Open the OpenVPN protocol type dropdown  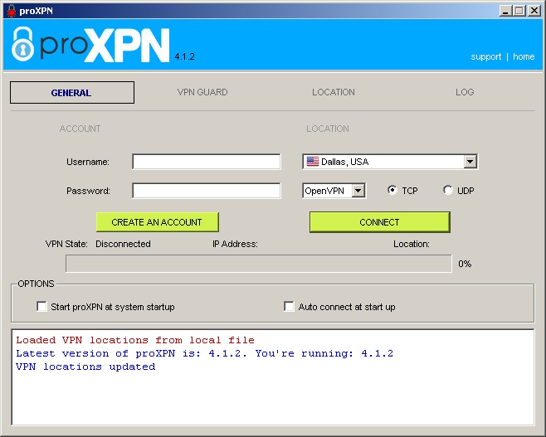[x=358, y=191]
